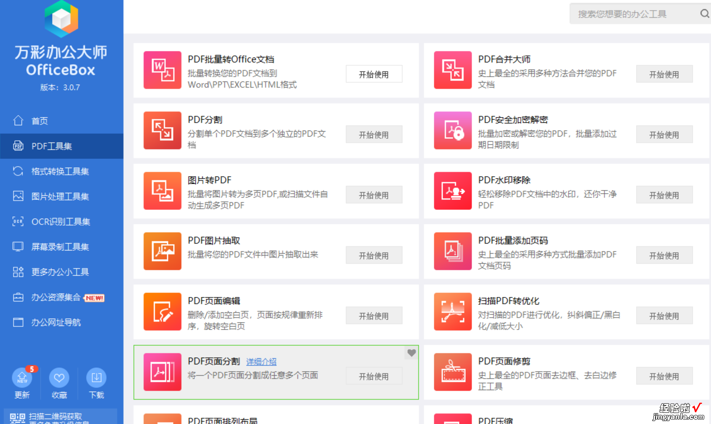The width and height of the screenshot is (711, 424).
Task: Click 开始使用 for PDF页面编辑
Action: click(374, 316)
